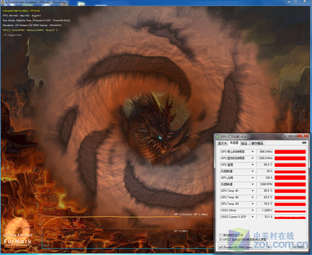Image resolution: width=312 pixels, height=255 pixels.
Task: Click the 65 % fan speed value
Action: pos(265,171)
